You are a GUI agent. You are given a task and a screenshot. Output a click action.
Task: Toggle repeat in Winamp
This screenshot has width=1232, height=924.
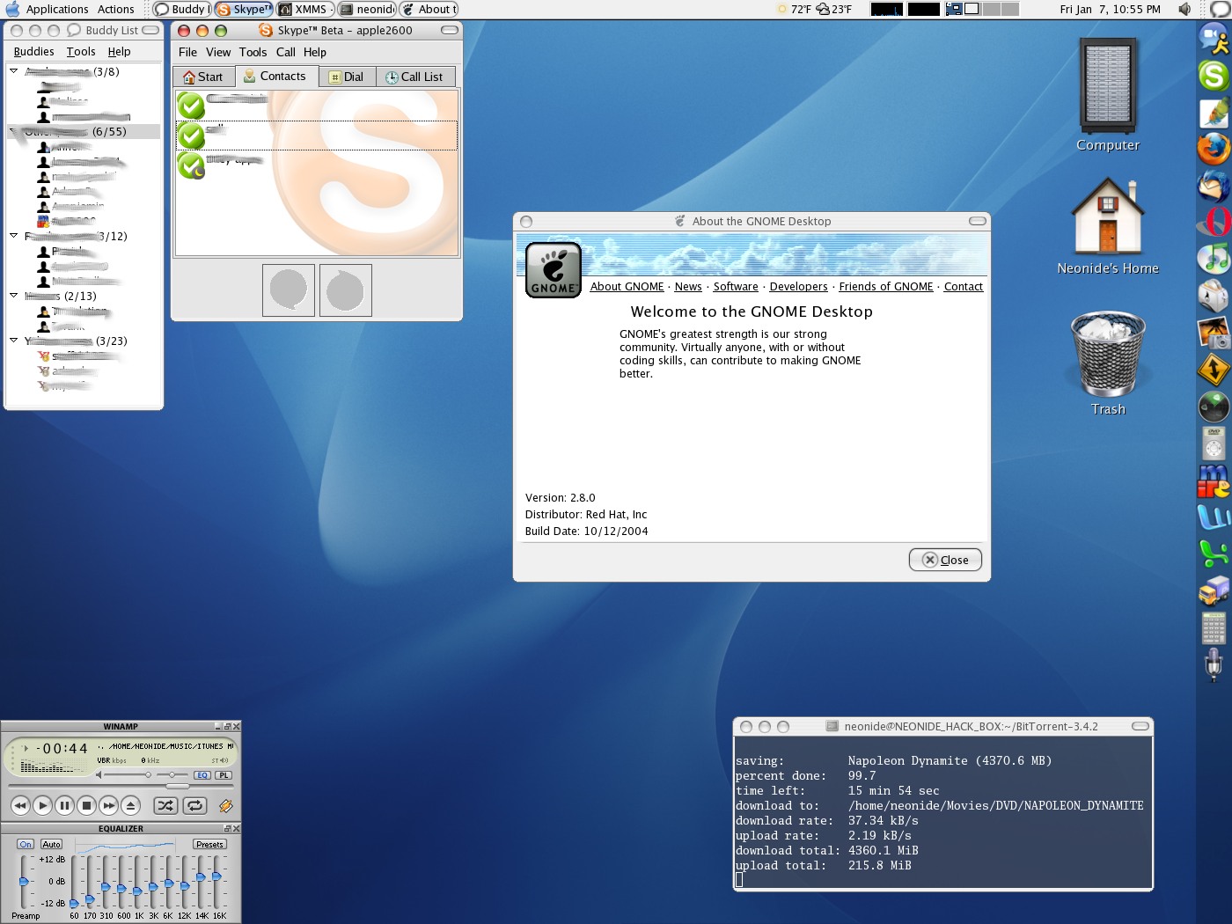[194, 805]
